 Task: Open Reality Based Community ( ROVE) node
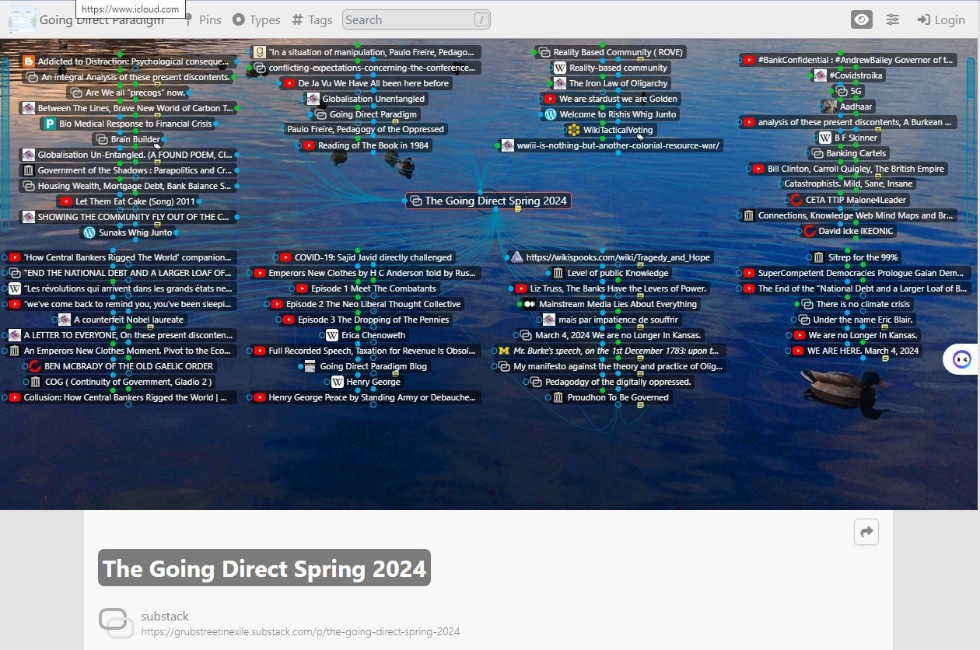point(611,52)
